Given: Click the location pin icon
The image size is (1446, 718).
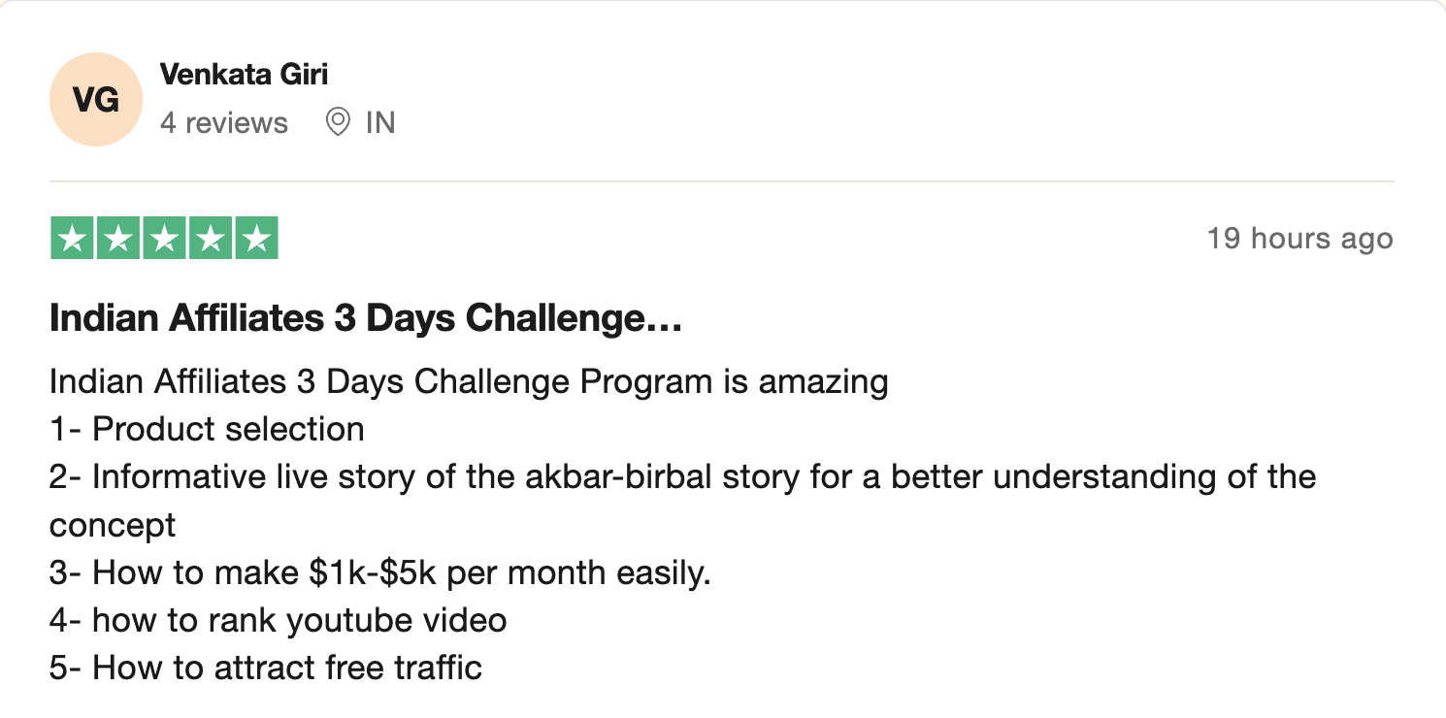Looking at the screenshot, I should point(338,123).
